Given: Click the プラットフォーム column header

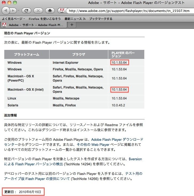Looking at the screenshot, I should [27, 54].
